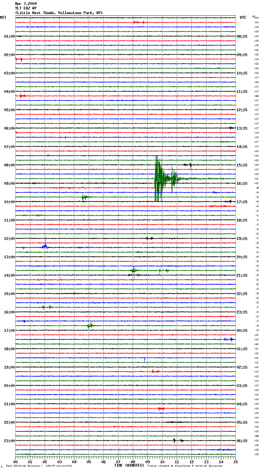The width and height of the screenshot is (260, 470).
Task: Click the UTC time label '16:15'
Action: point(242,184)
